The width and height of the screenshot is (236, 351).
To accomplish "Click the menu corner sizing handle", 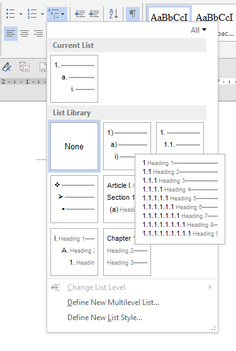I will pos(213,328).
